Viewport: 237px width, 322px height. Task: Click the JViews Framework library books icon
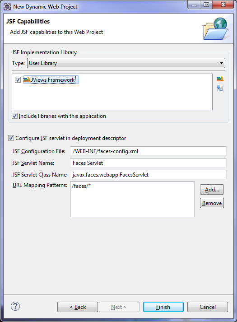point(27,79)
